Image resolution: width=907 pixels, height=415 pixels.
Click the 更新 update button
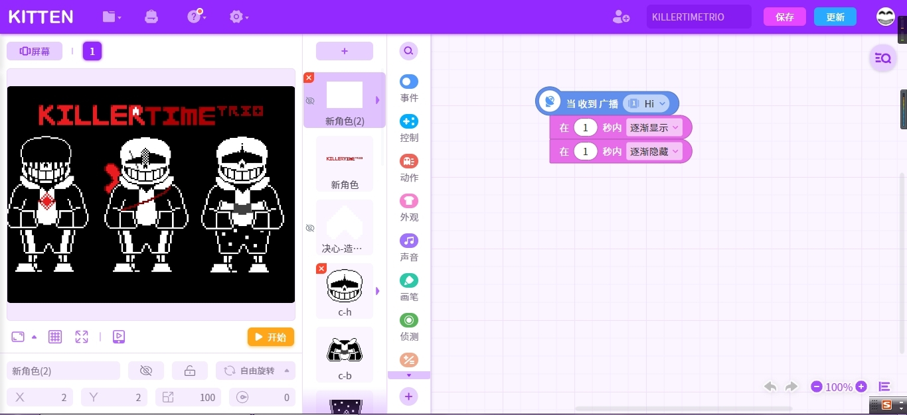point(835,17)
